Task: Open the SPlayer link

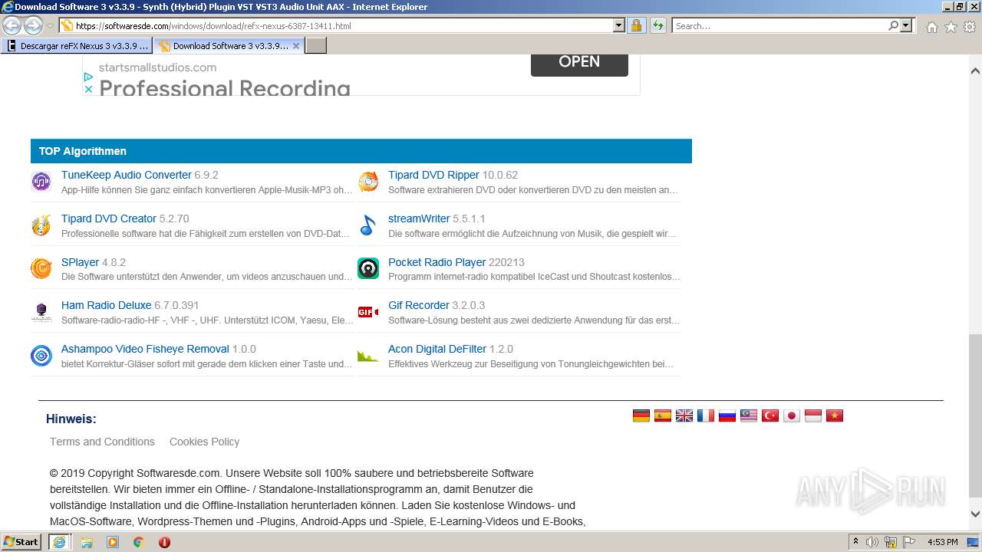Action: pos(80,262)
